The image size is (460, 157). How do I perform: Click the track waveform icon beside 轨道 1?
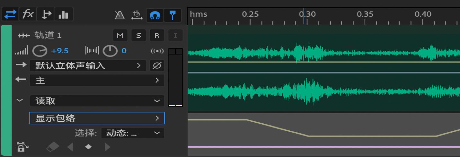point(24,36)
